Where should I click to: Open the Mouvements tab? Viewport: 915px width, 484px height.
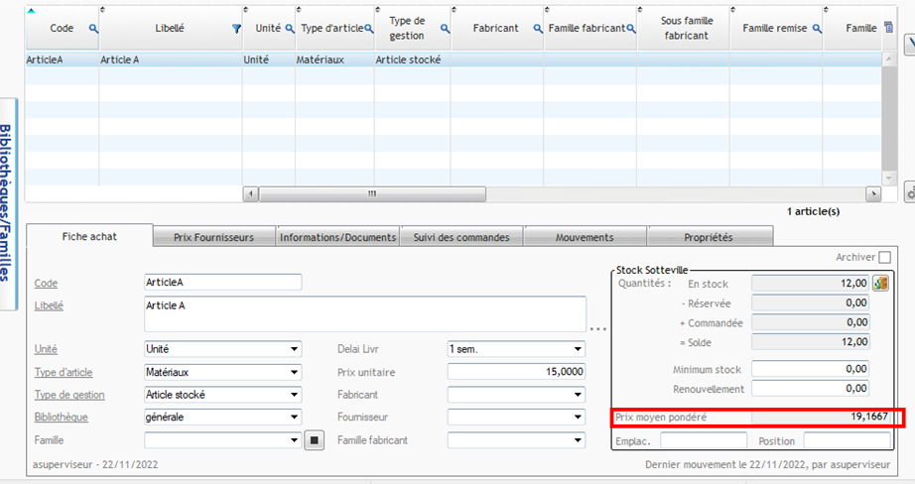point(585,237)
